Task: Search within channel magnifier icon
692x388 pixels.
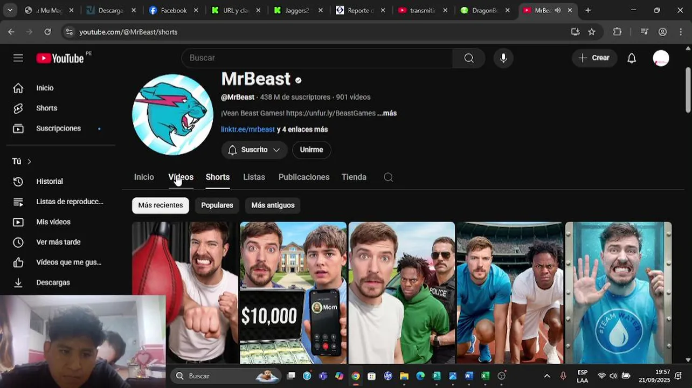Action: pos(389,177)
